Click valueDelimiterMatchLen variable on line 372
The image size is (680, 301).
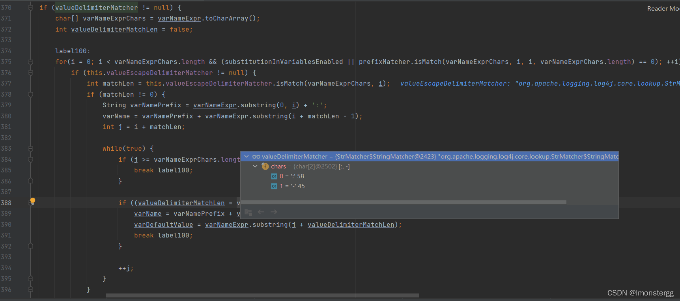tap(114, 30)
